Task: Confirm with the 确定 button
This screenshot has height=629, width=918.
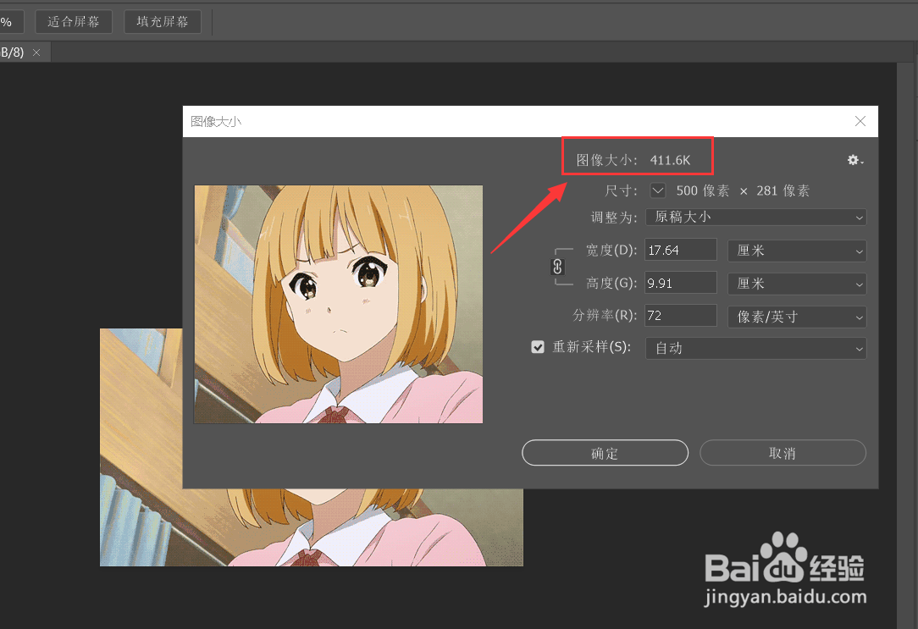Action: pos(605,453)
